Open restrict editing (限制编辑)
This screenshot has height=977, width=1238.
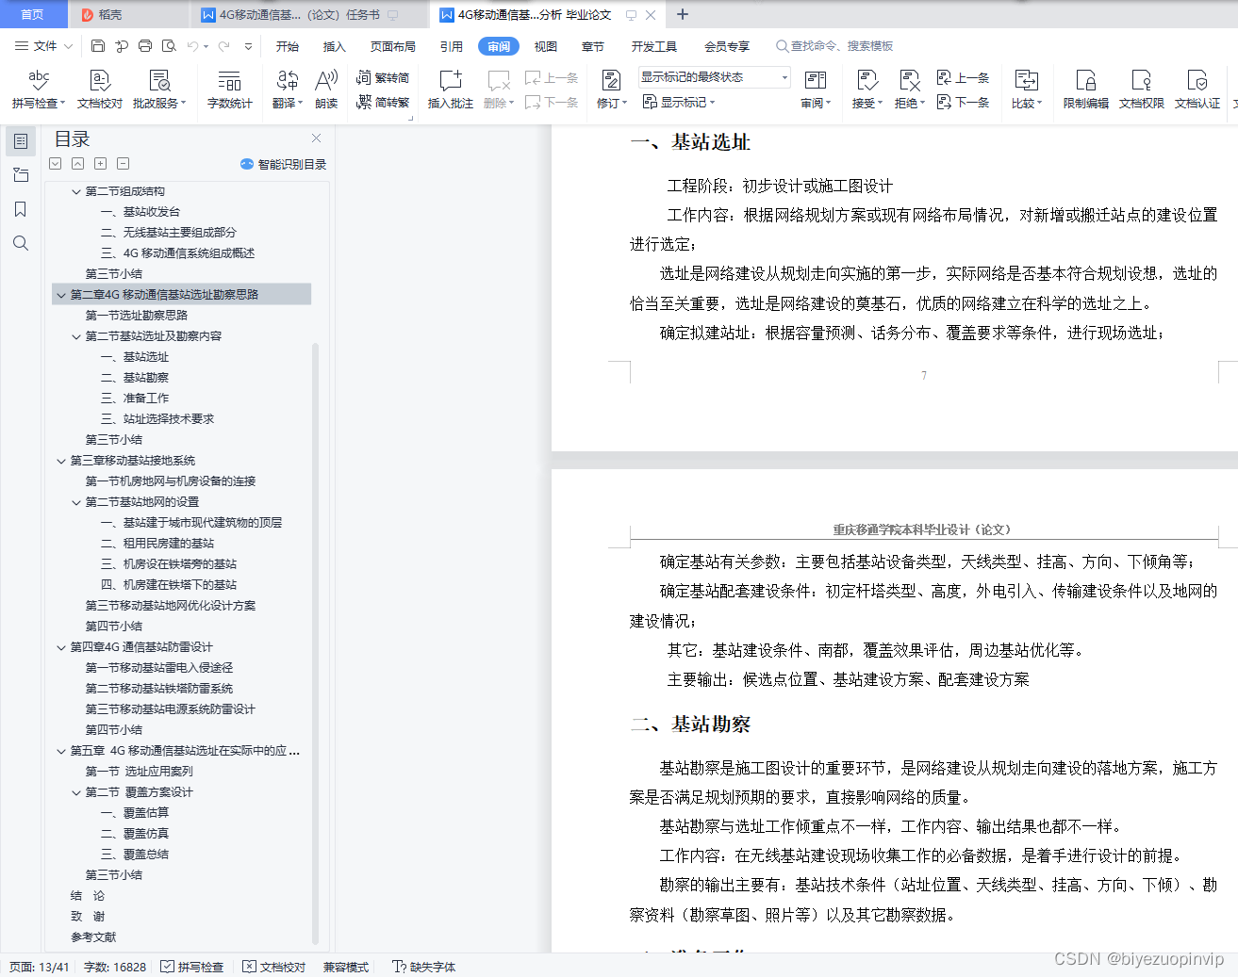pos(1085,90)
